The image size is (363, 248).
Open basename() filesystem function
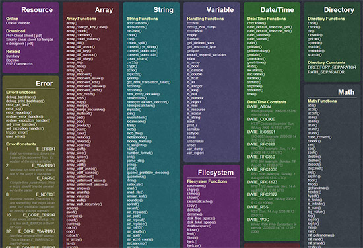tap(196, 186)
